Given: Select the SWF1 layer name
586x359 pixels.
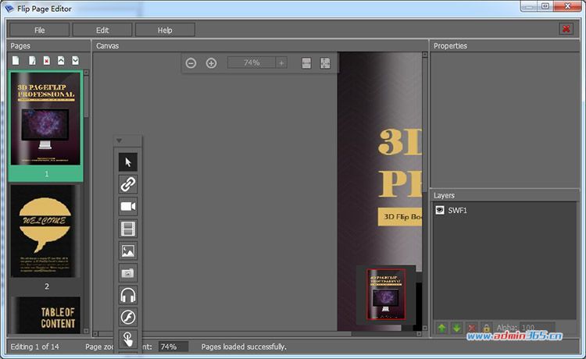Looking at the screenshot, I should (x=457, y=211).
